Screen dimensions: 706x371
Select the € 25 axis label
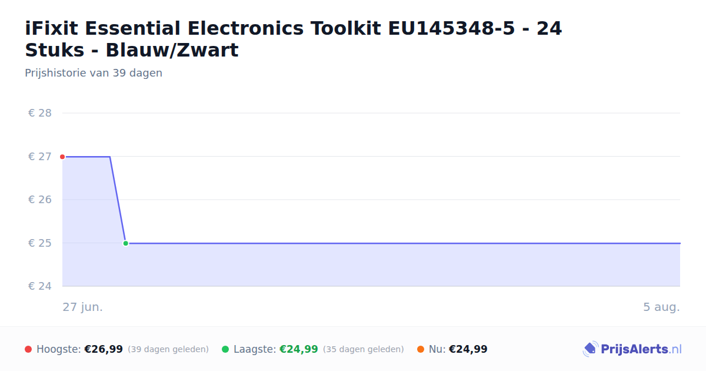click(40, 243)
